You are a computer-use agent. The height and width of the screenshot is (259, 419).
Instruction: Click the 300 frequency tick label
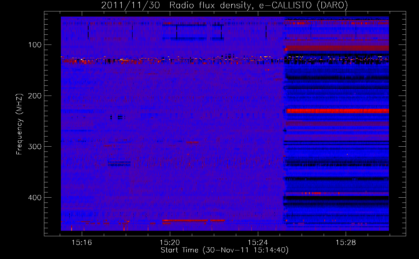coord(35,147)
